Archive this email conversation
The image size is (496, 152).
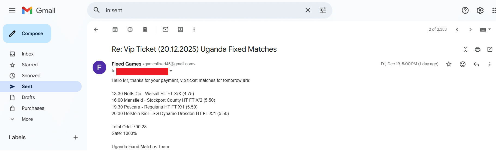click(x=115, y=29)
